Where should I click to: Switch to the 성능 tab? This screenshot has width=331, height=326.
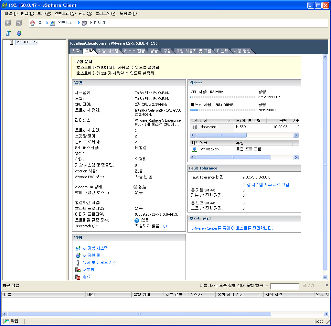(x=154, y=51)
